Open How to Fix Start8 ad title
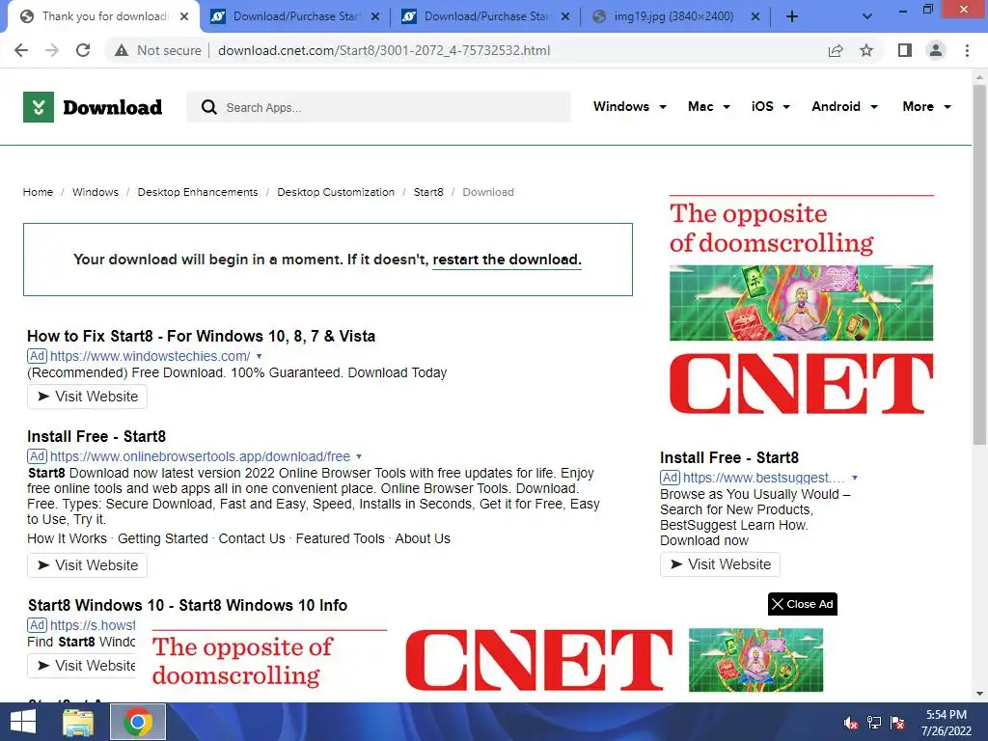The width and height of the screenshot is (988, 741). 201,336
